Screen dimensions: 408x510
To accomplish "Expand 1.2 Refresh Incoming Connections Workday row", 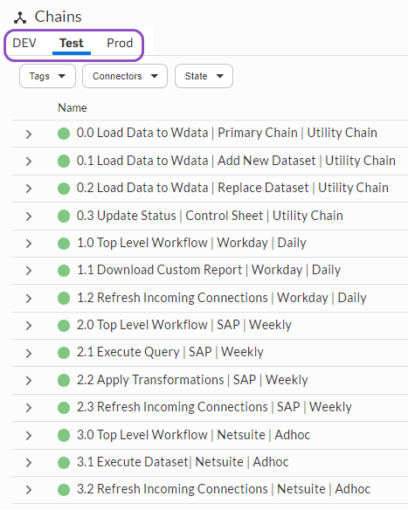I will pos(29,299).
